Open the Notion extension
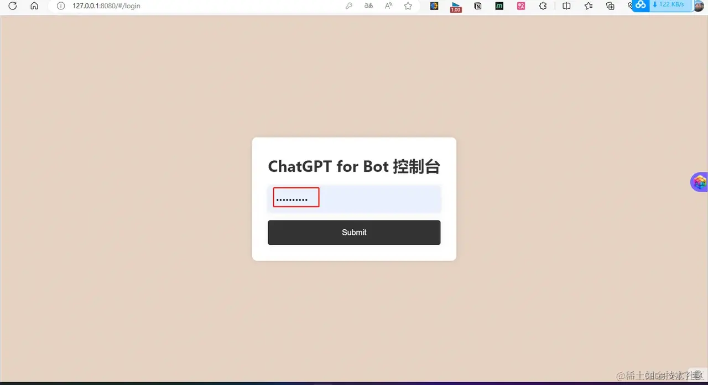 pos(477,6)
